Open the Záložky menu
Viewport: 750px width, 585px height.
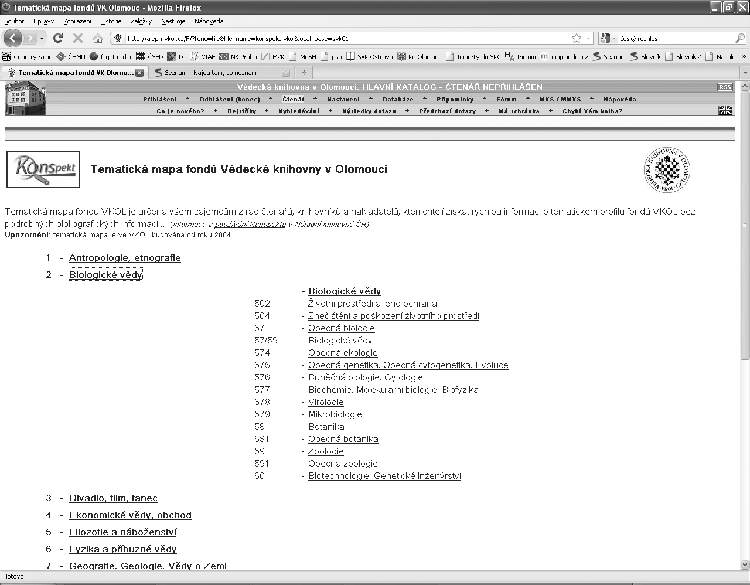tap(141, 21)
